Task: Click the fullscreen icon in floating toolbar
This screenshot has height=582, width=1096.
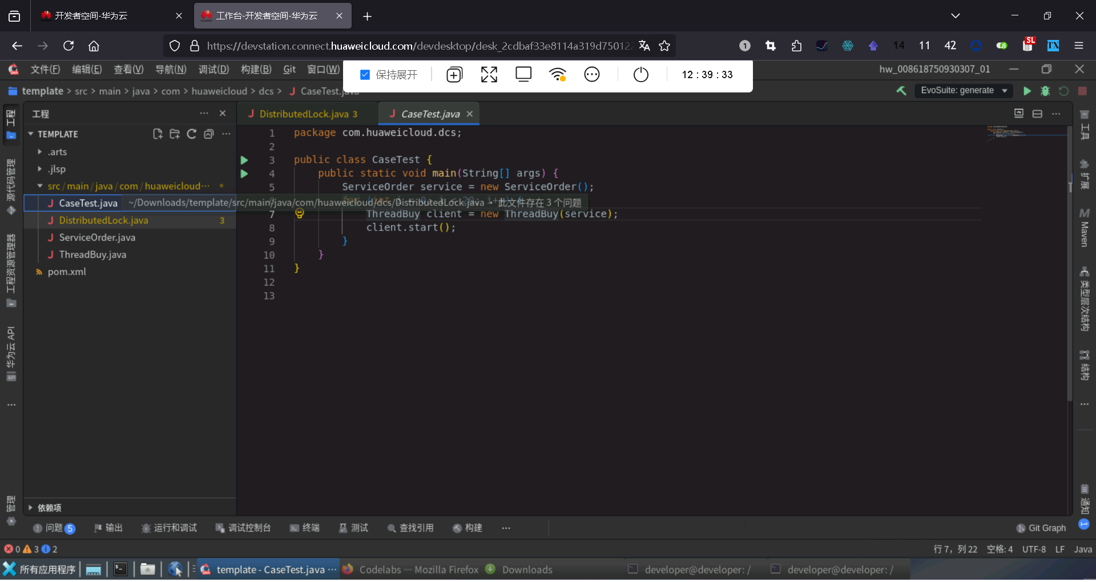Action: 489,75
